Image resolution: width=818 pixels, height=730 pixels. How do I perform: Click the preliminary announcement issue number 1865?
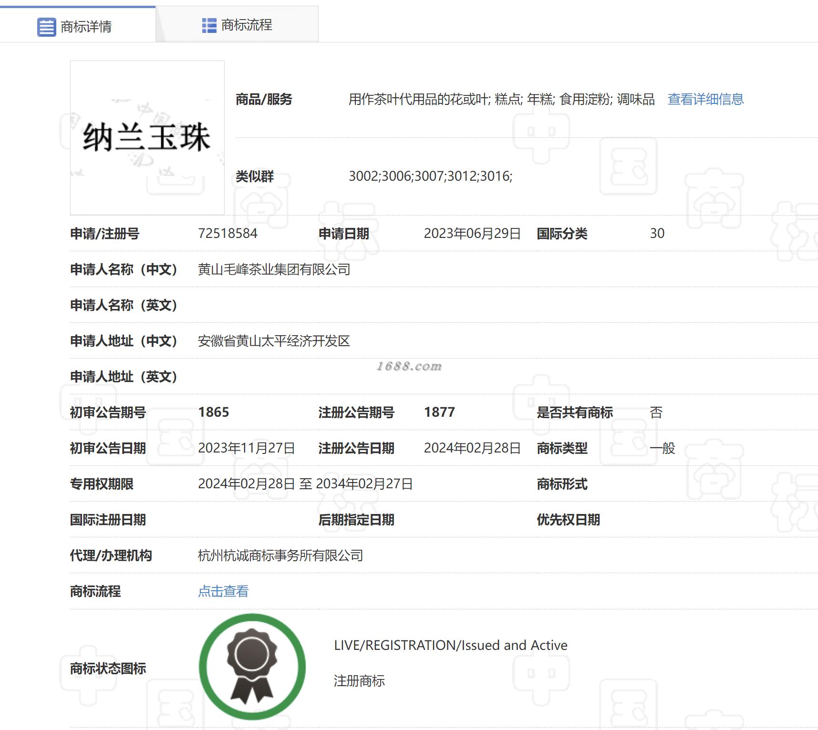[x=214, y=412]
